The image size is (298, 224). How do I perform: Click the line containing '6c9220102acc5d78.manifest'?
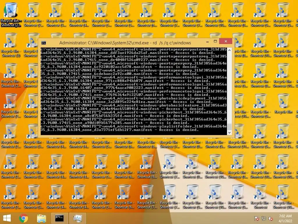click(x=120, y=67)
